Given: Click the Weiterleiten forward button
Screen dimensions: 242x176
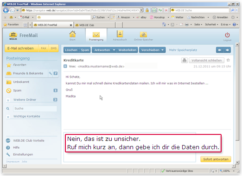Looking at the screenshot, I should click(x=127, y=50).
